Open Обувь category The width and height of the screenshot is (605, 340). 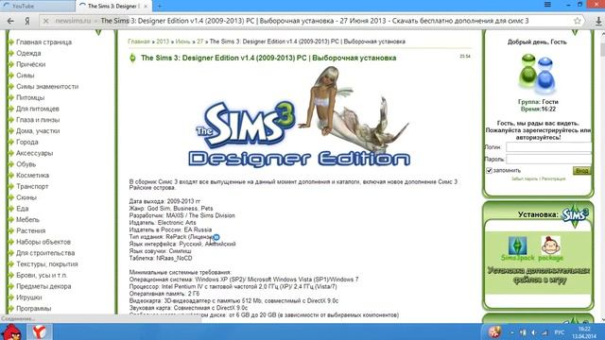tap(26, 164)
